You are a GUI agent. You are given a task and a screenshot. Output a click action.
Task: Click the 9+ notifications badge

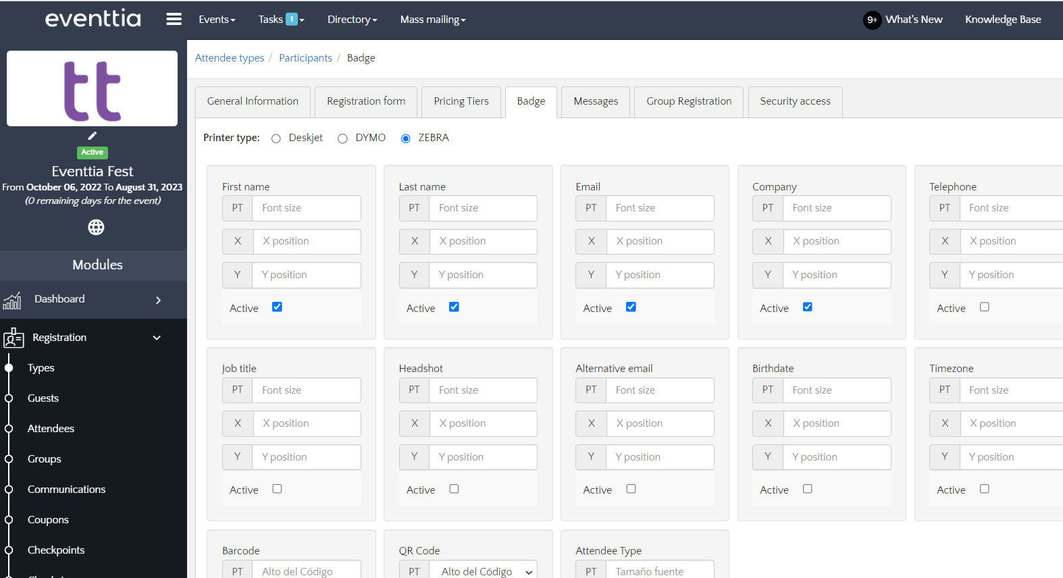pos(872,20)
